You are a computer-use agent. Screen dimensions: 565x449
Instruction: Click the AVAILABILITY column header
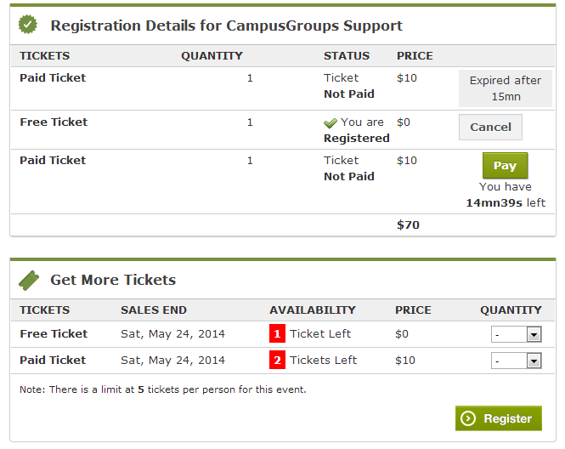click(x=313, y=310)
